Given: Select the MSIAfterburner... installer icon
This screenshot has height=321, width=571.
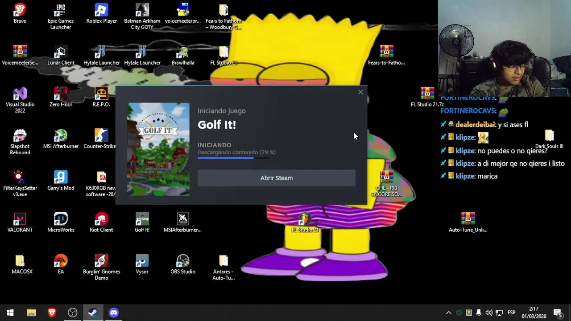Looking at the screenshot, I should click(x=183, y=222).
